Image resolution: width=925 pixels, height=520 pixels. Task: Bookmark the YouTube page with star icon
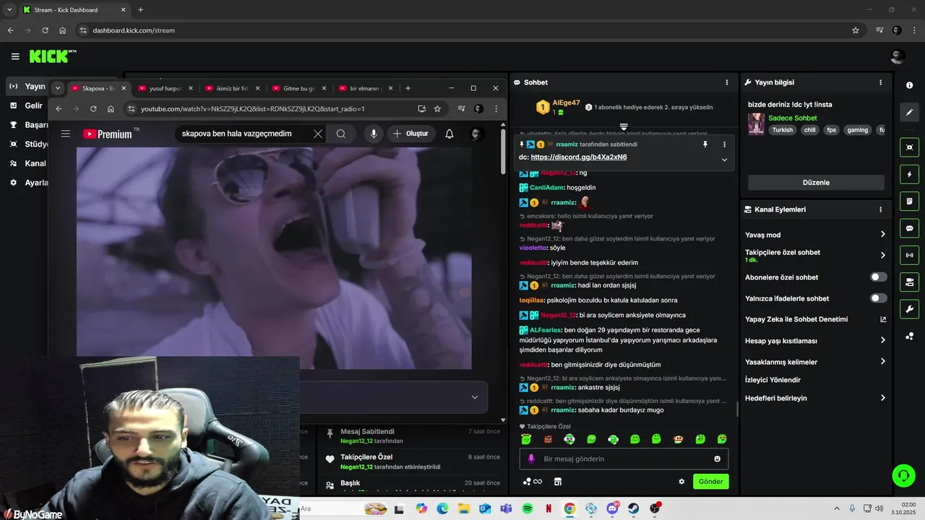click(437, 109)
